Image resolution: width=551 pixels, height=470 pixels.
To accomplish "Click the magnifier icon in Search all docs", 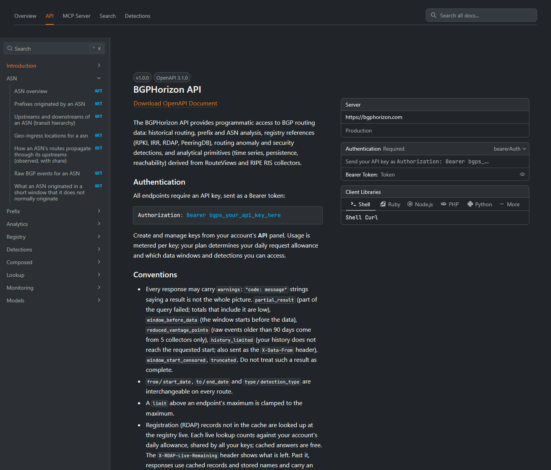I will pos(434,15).
